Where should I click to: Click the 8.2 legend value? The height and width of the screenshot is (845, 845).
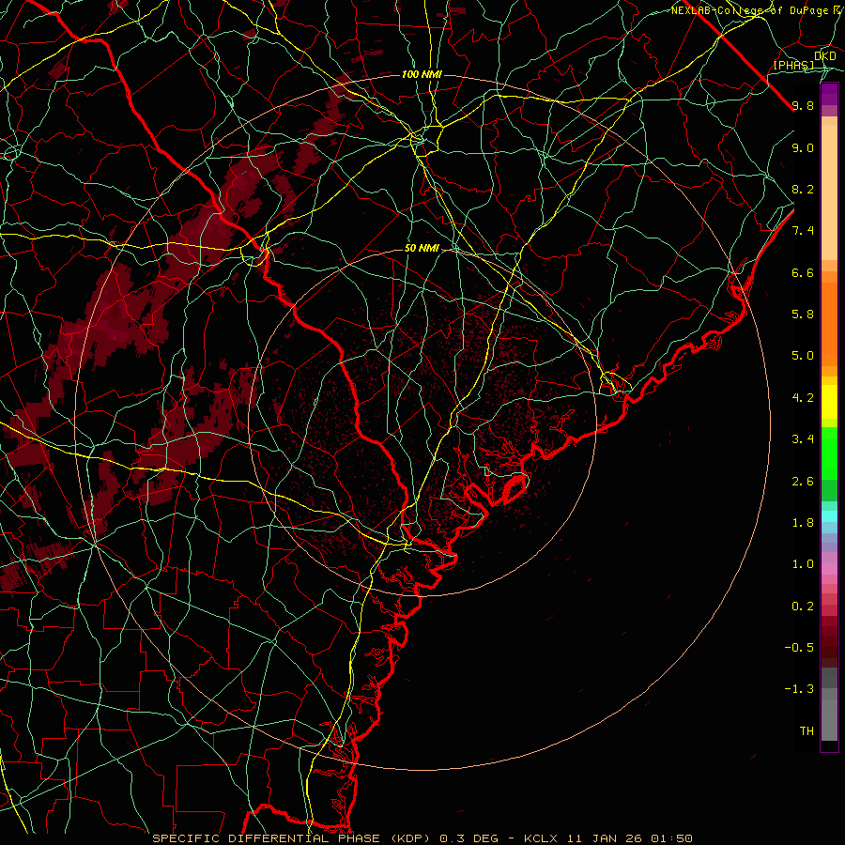[803, 189]
